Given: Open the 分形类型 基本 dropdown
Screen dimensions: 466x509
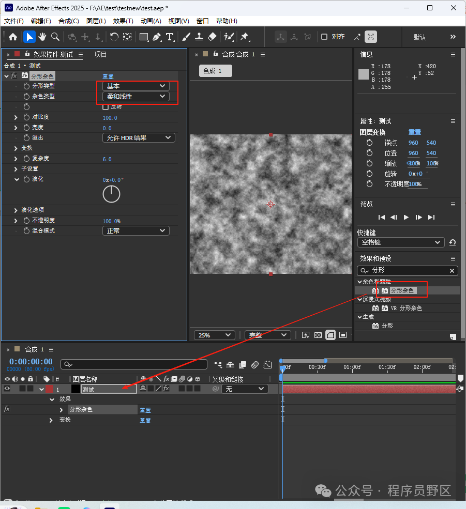Looking at the screenshot, I should pyautogui.click(x=136, y=86).
